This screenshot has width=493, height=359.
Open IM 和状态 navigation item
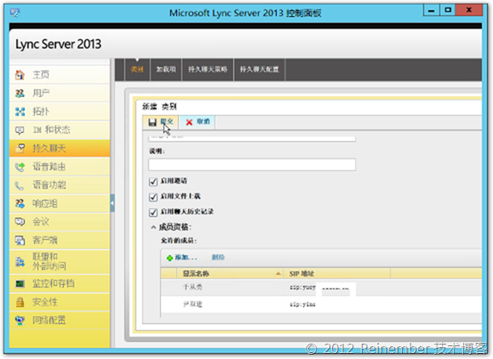60,130
